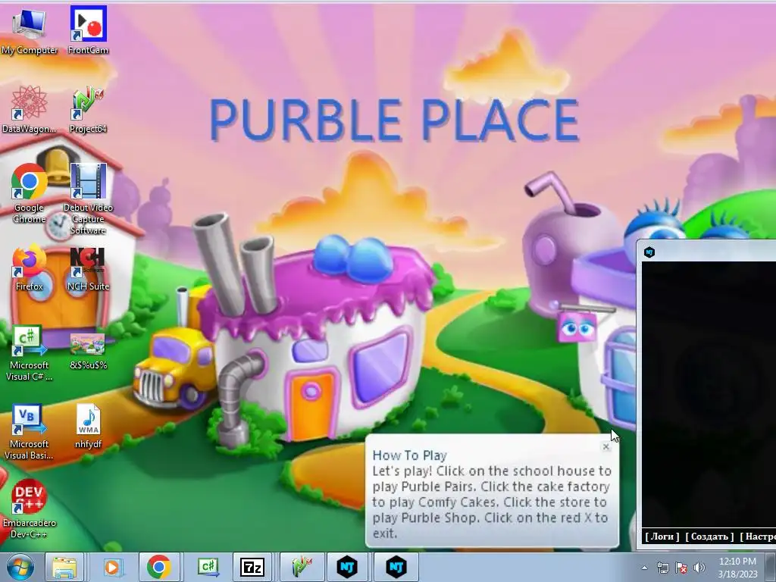Select the Debut Video Capture Software shortcut

[x=88, y=198]
